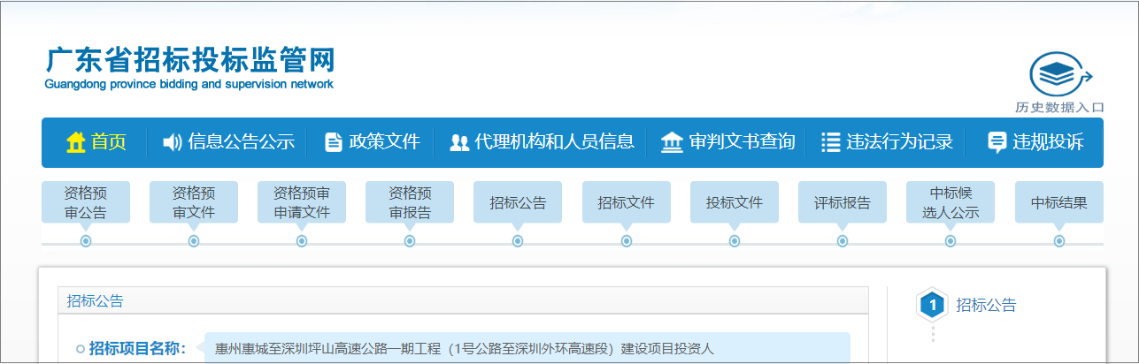Screen dimensions: 1139x364
Task: Click the 招标项目名称 project title field
Action: pyautogui.click(x=527, y=349)
